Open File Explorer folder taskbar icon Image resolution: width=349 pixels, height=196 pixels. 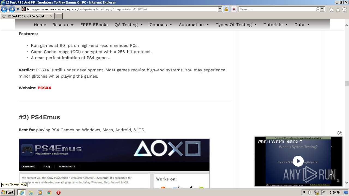click(31, 192)
